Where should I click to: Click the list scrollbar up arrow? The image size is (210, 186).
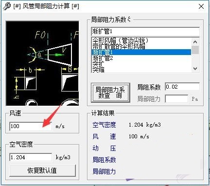point(195,42)
